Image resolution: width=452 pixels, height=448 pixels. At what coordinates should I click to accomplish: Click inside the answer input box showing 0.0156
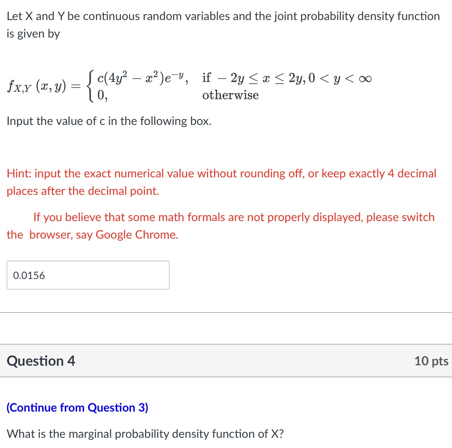pos(87,275)
